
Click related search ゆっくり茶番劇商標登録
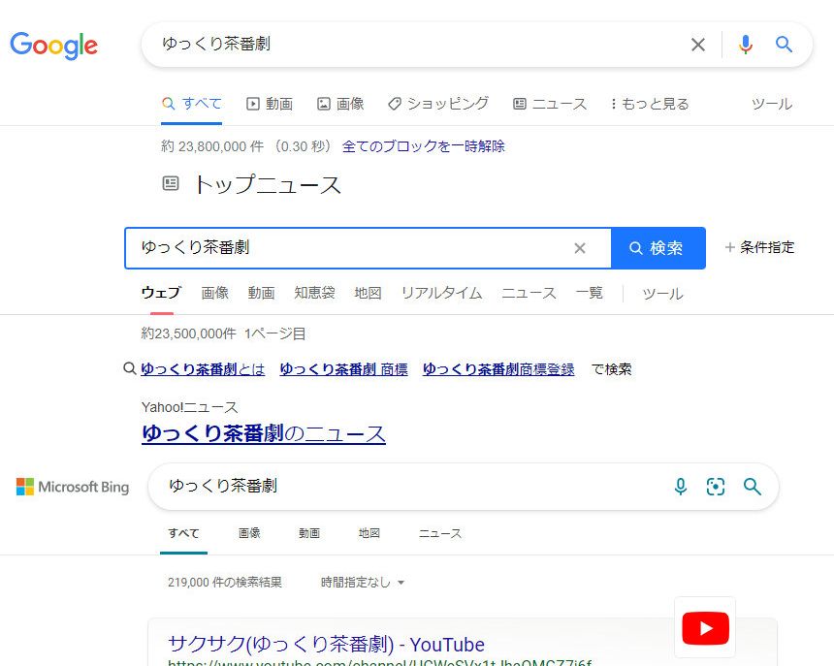[498, 369]
